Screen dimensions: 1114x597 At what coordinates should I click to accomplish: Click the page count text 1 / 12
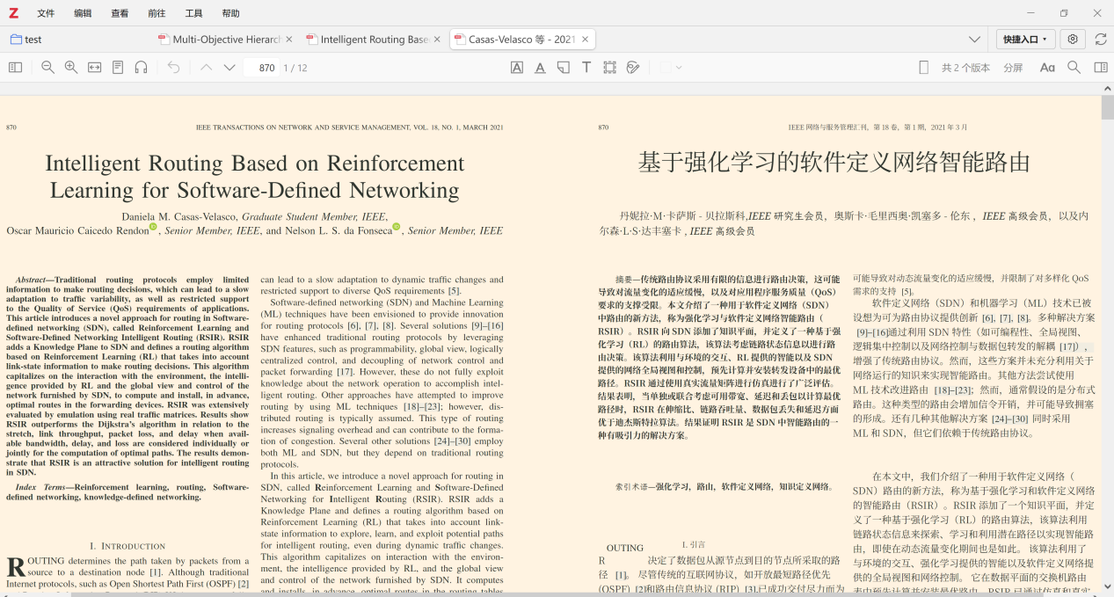coord(295,68)
